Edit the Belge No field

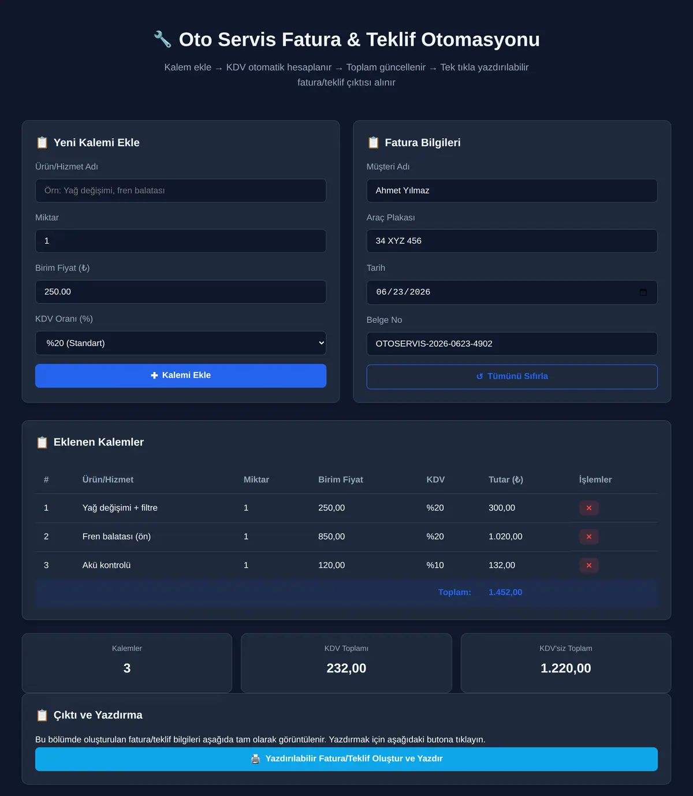pos(512,344)
